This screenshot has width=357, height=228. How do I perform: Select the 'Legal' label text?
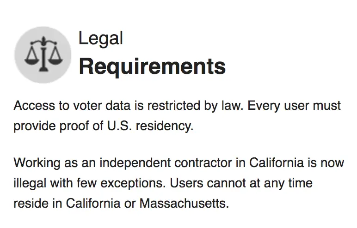(x=101, y=38)
